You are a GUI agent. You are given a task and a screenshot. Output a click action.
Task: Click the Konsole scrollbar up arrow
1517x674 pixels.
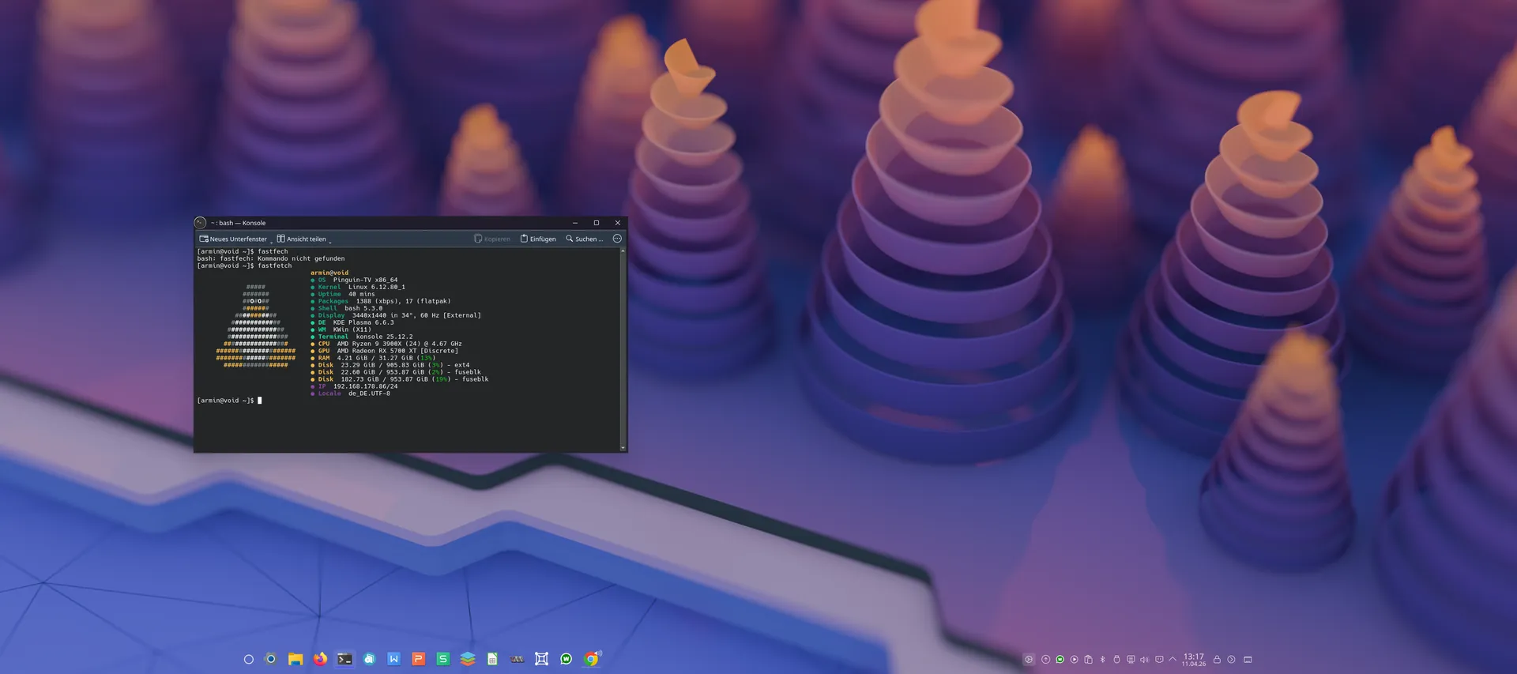click(623, 250)
